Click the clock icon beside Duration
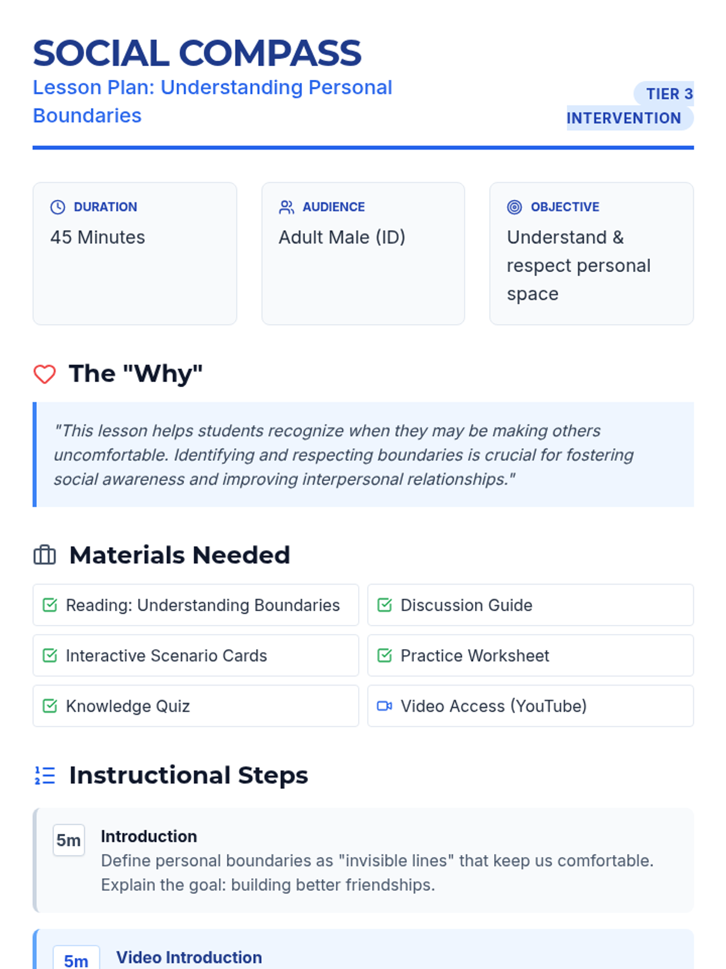The width and height of the screenshot is (726, 969). 57,207
